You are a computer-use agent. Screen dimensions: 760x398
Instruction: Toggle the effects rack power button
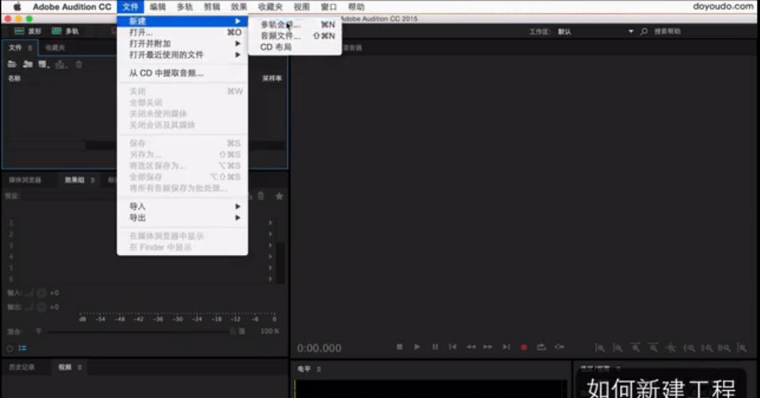point(10,348)
